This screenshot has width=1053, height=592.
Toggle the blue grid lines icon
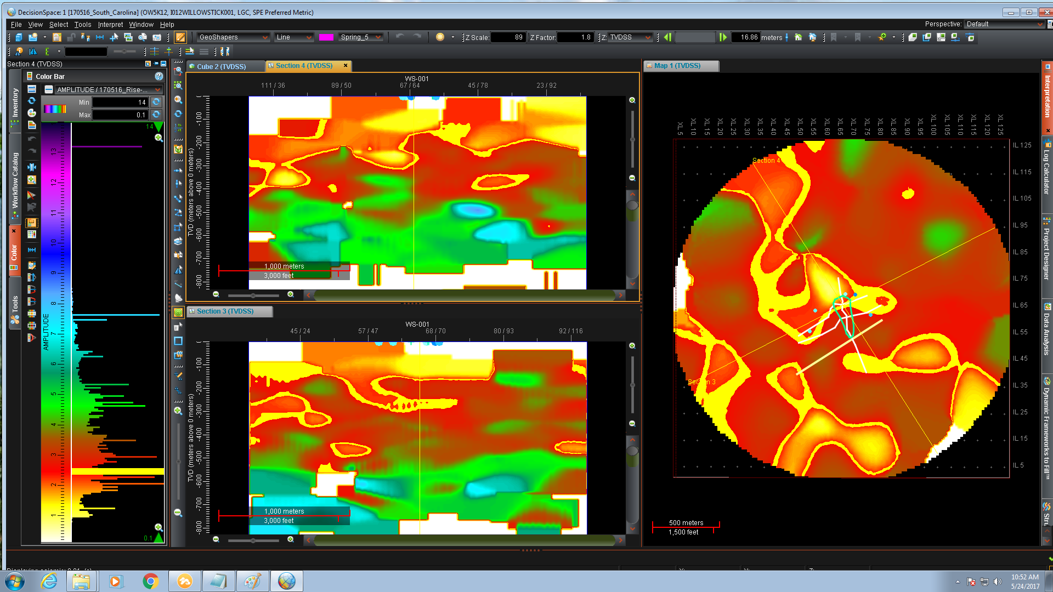coord(155,52)
